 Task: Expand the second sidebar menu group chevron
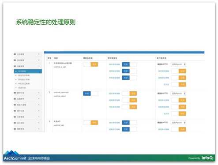39,60
